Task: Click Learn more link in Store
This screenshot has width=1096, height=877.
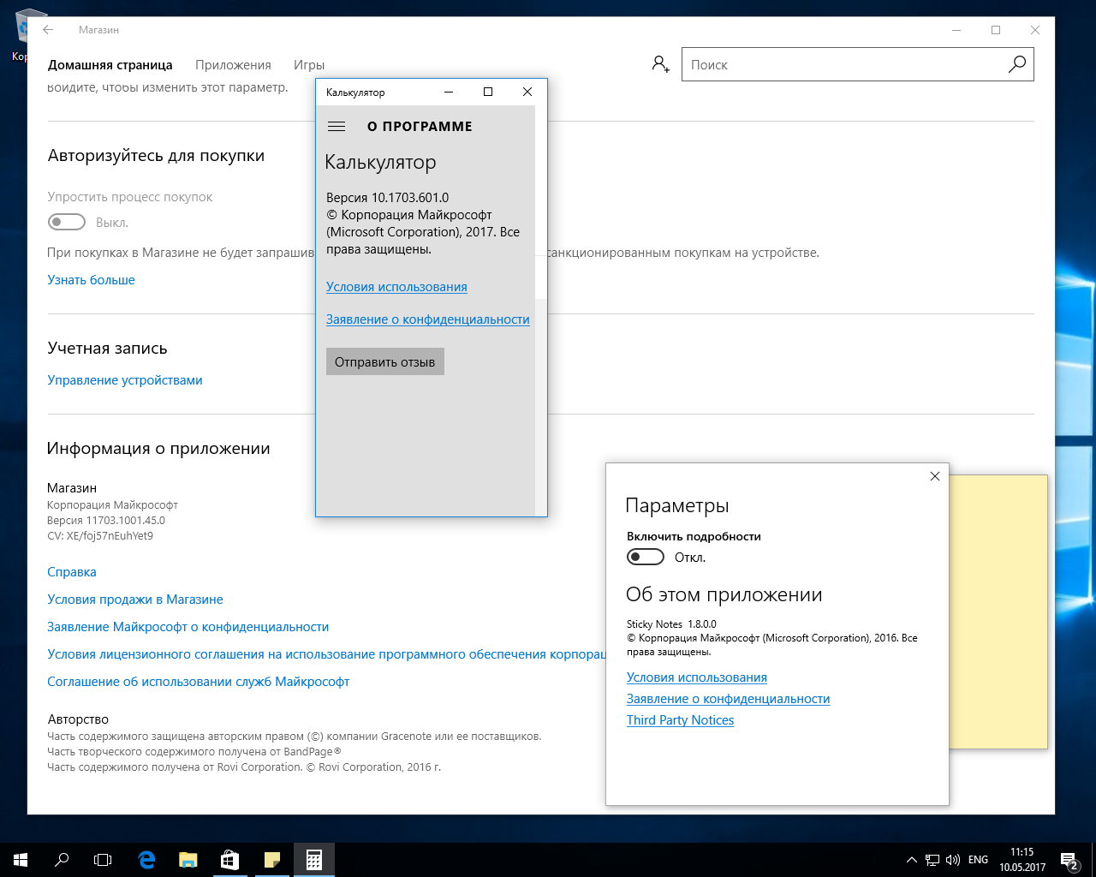Action: 92,280
